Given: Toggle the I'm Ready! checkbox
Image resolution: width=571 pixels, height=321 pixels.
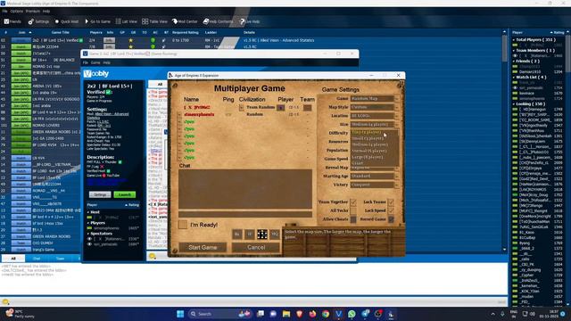Looking at the screenshot, I should pyautogui.click(x=183, y=225).
